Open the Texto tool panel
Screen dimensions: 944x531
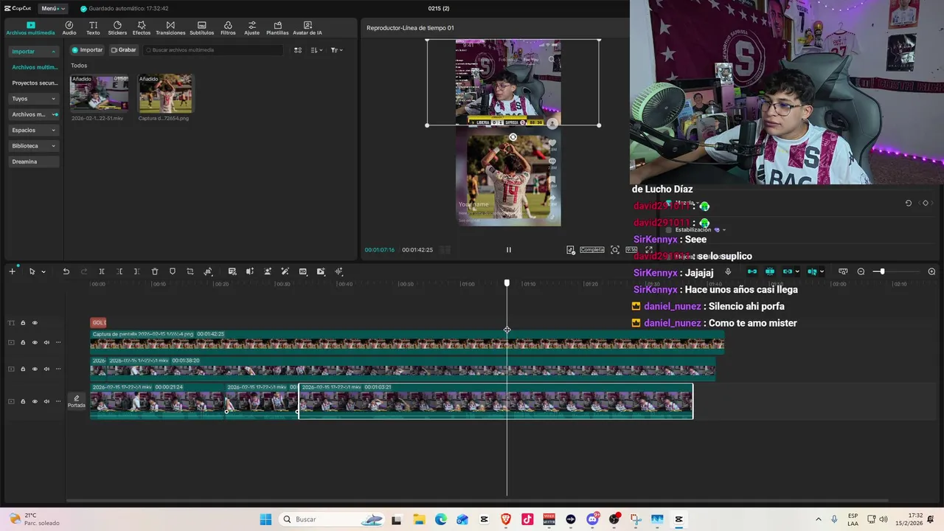pyautogui.click(x=93, y=28)
